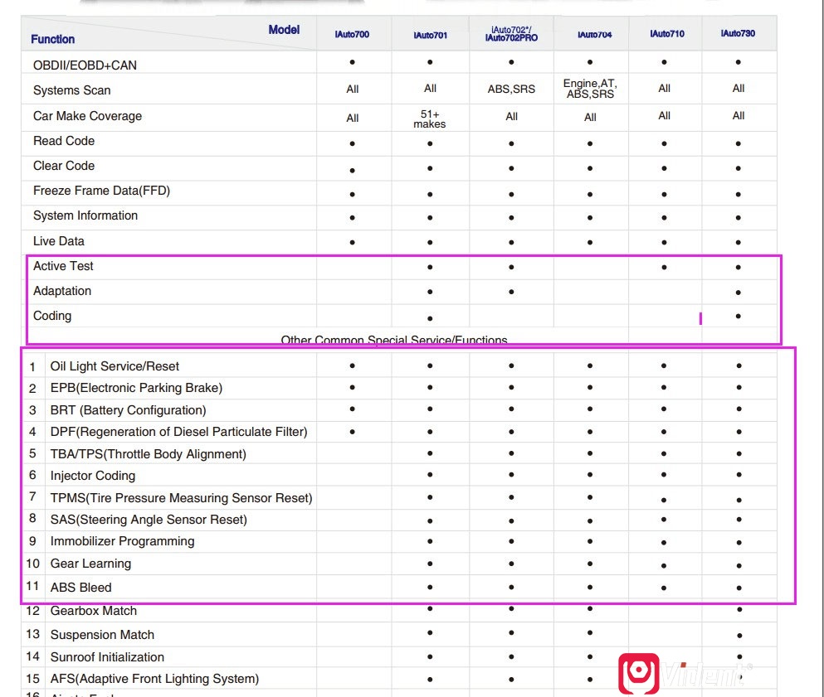Click "All" for Systems Scan under IAuto701
Viewport: 824px width, 697px height.
431,88
